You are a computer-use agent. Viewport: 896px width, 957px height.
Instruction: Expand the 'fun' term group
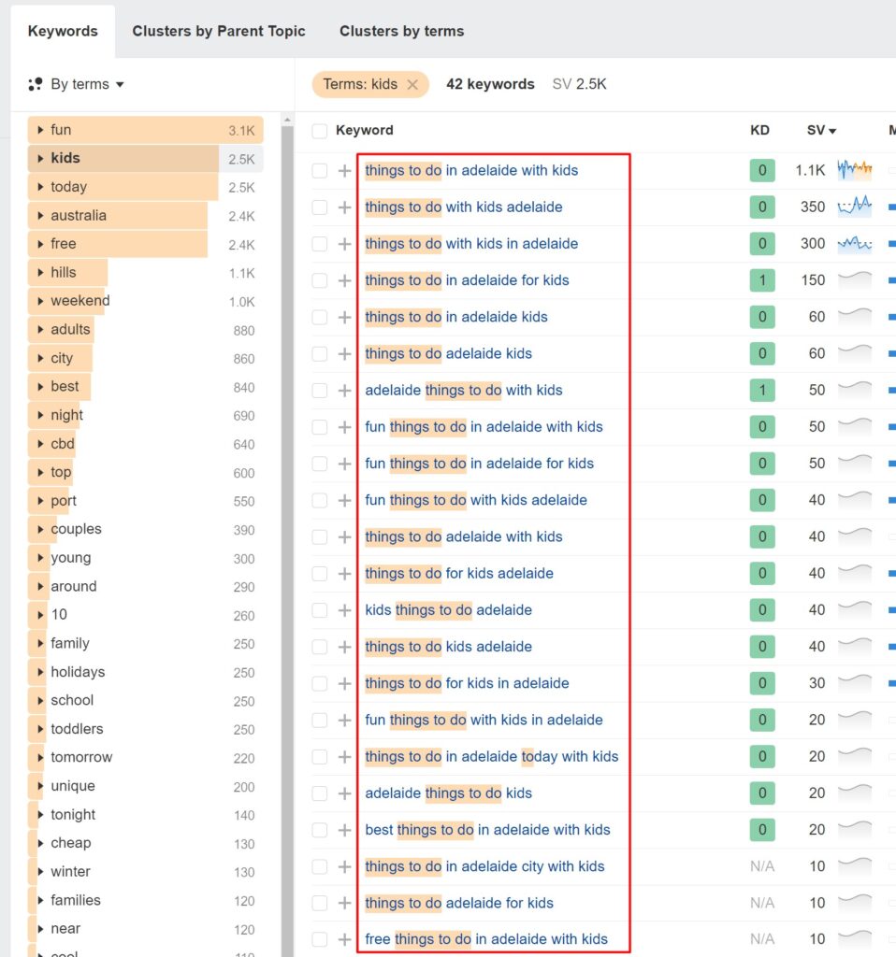(40, 130)
